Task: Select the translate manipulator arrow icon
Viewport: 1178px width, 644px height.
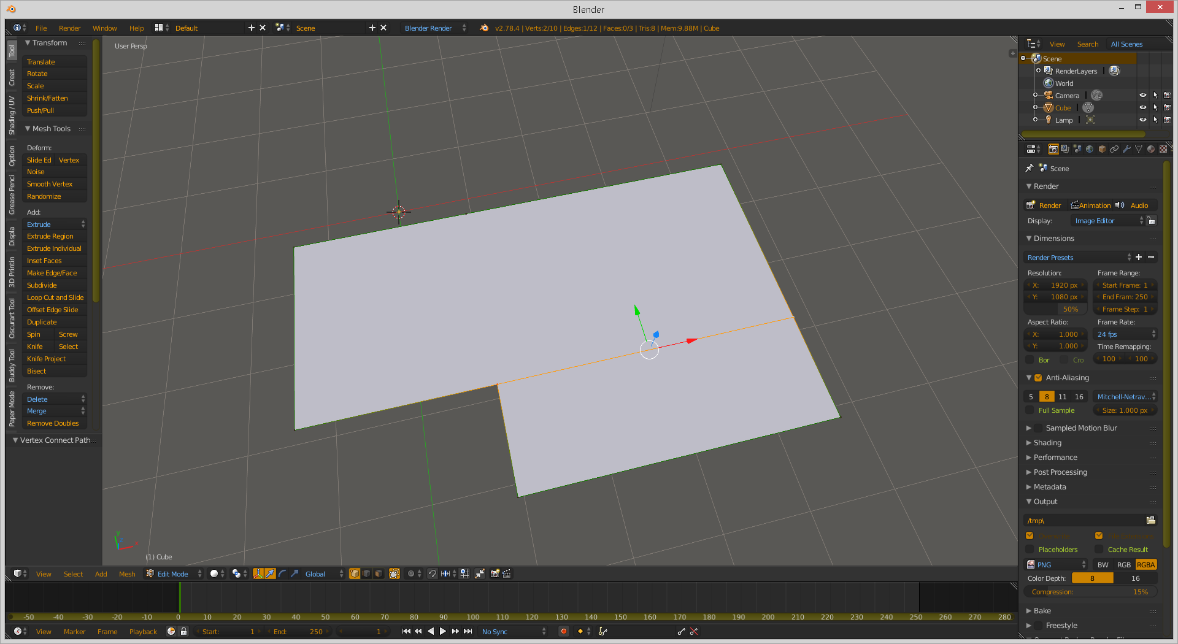Action: coord(270,573)
